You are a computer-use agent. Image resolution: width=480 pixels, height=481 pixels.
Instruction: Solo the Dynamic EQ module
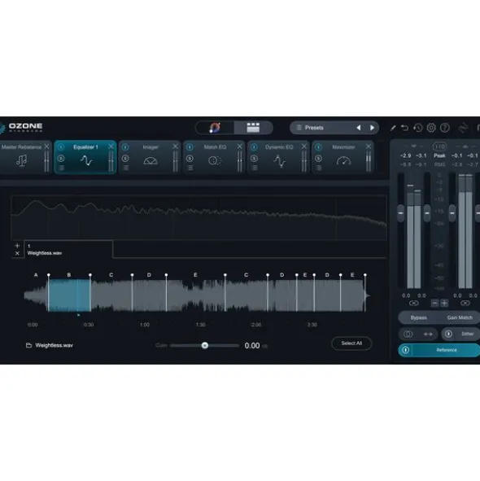pos(254,159)
